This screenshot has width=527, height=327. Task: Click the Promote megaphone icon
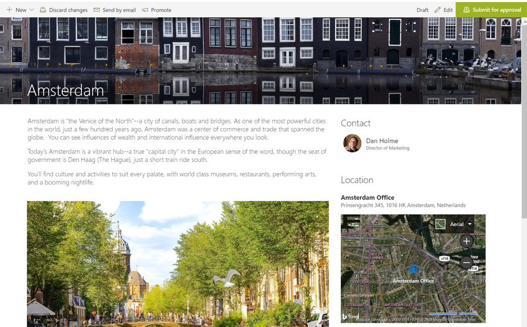coord(145,10)
